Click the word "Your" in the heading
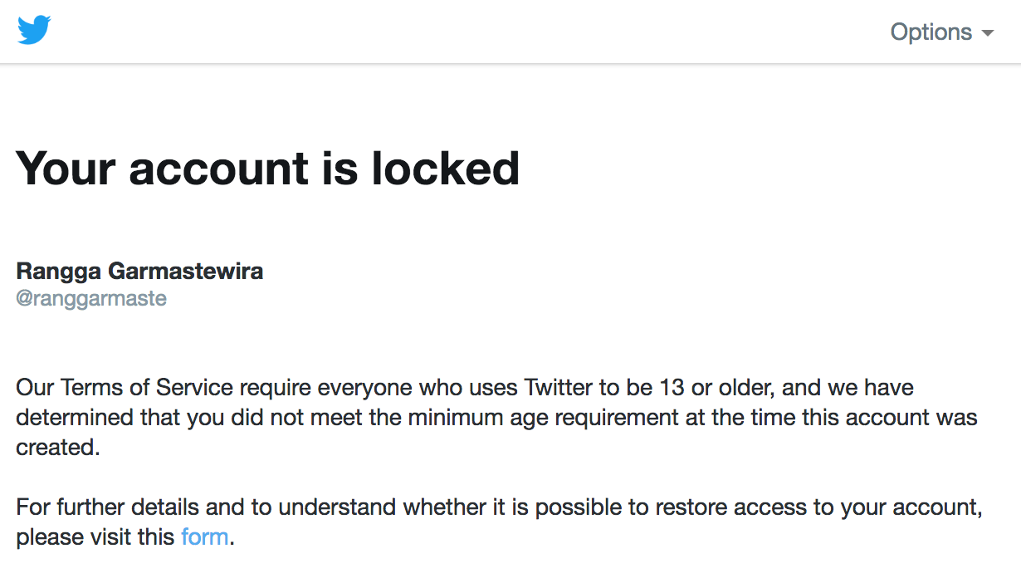The height and width of the screenshot is (578, 1021). (x=66, y=168)
